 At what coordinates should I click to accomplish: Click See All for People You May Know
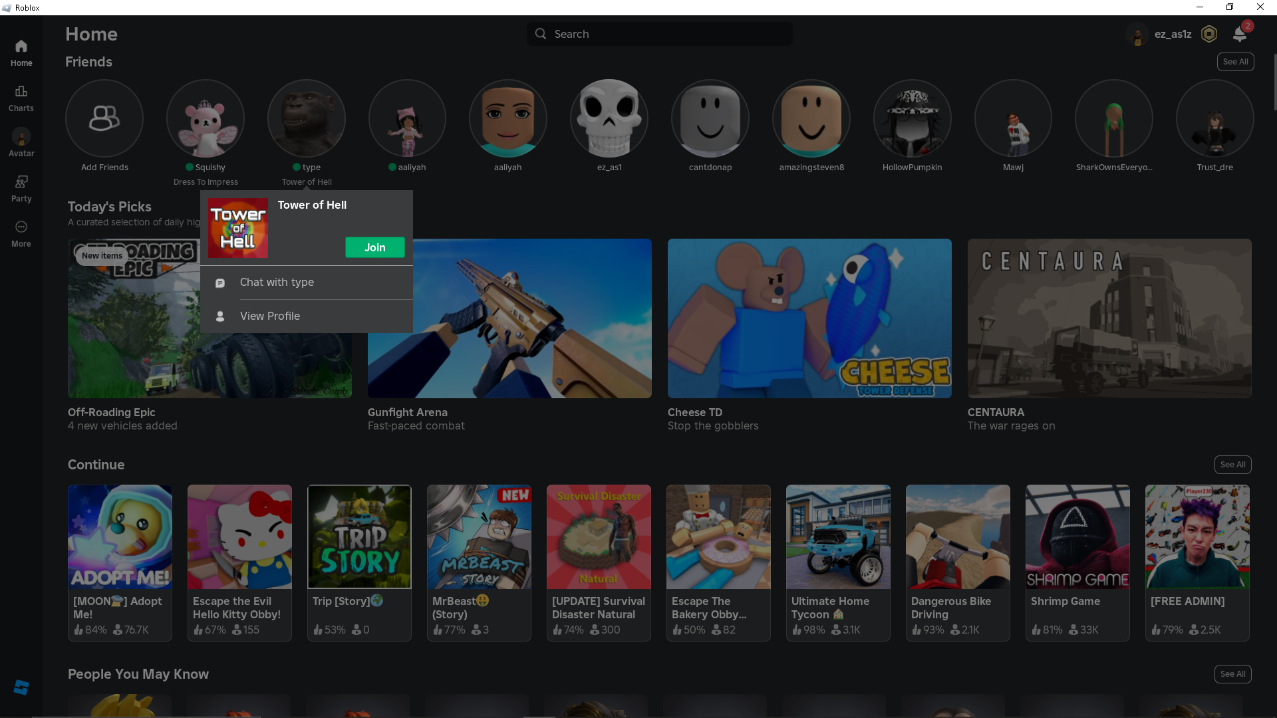click(1233, 674)
